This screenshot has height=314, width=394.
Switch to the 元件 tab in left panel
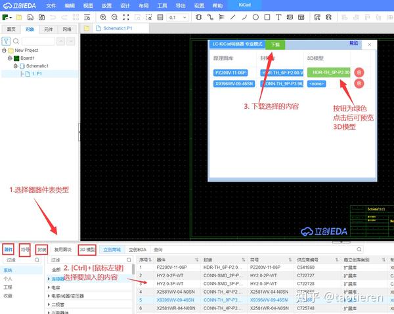click(x=48, y=29)
